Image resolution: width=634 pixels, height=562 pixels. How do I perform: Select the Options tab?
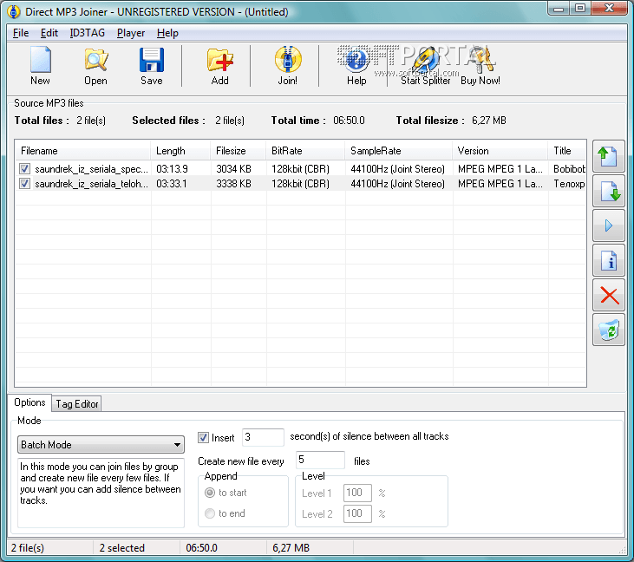coord(29,402)
